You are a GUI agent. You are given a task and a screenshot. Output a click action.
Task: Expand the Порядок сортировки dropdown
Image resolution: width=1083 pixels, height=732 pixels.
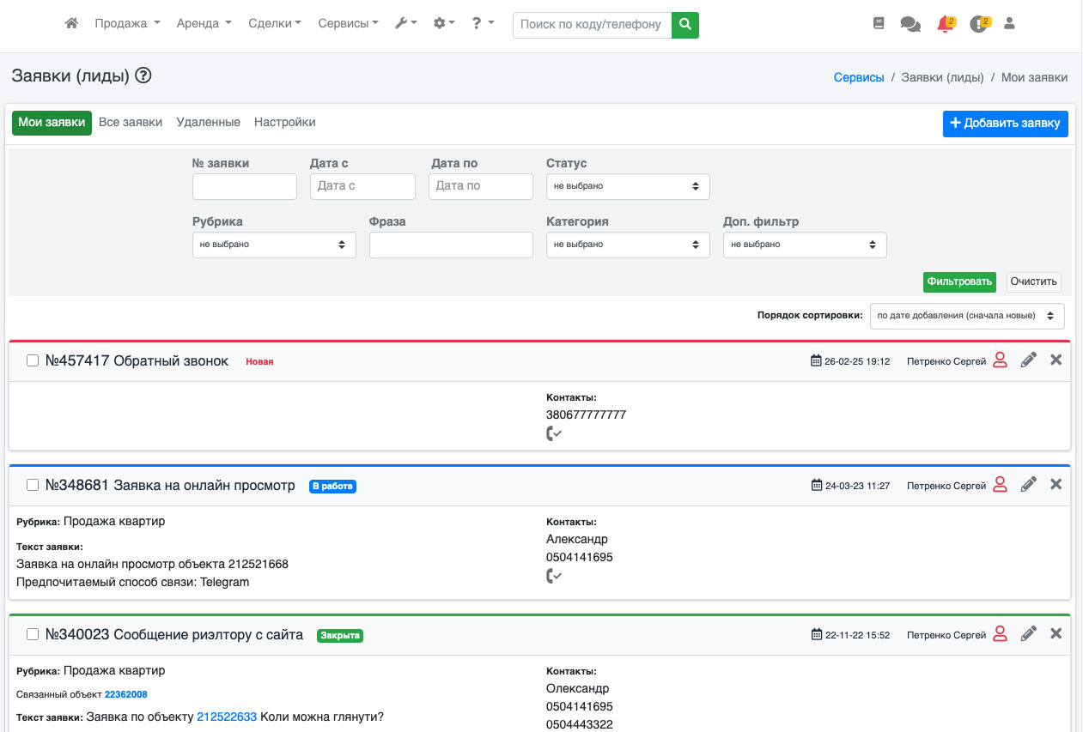[966, 316]
